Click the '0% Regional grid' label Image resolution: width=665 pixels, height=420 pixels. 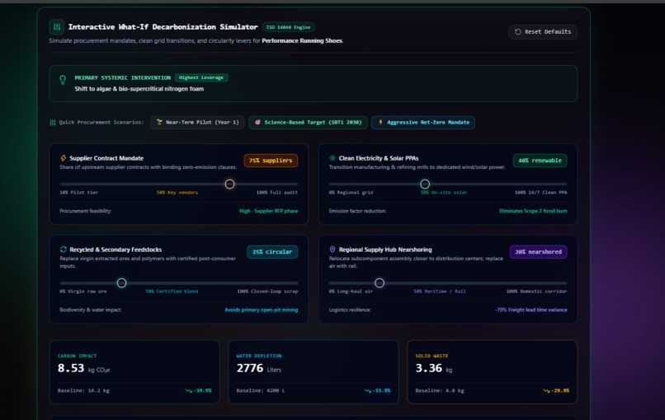pyautogui.click(x=351, y=193)
